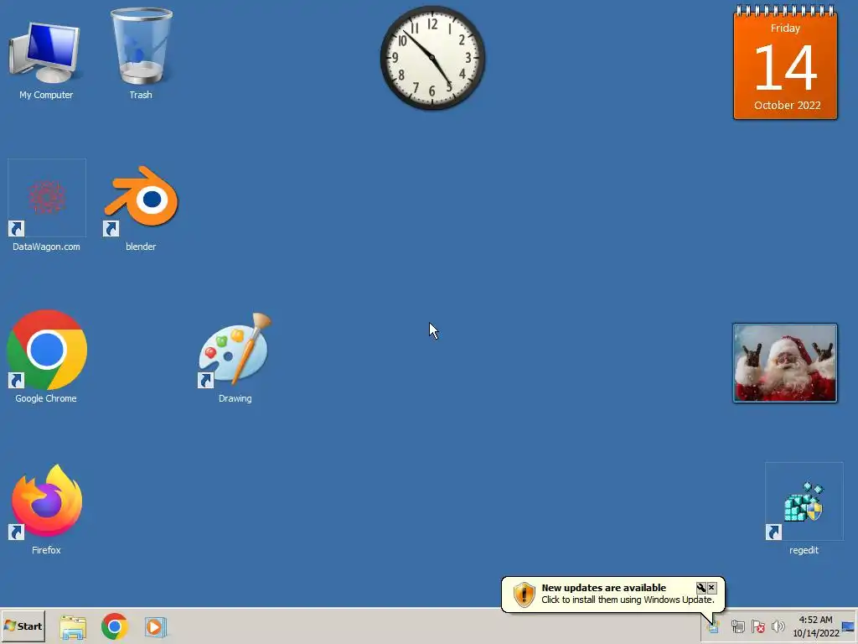The height and width of the screenshot is (644, 858).
Task: Select the Drawing palette shortcut icon
Action: [x=235, y=350]
